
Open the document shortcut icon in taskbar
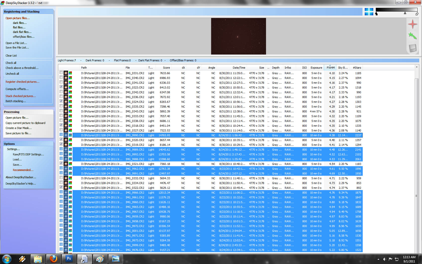point(84,259)
